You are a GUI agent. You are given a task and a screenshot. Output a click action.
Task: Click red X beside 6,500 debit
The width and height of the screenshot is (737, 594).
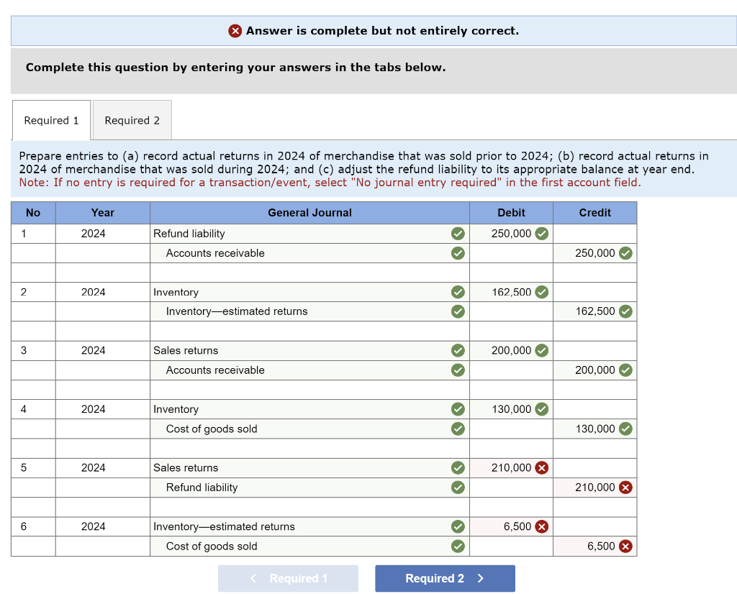pyautogui.click(x=542, y=526)
